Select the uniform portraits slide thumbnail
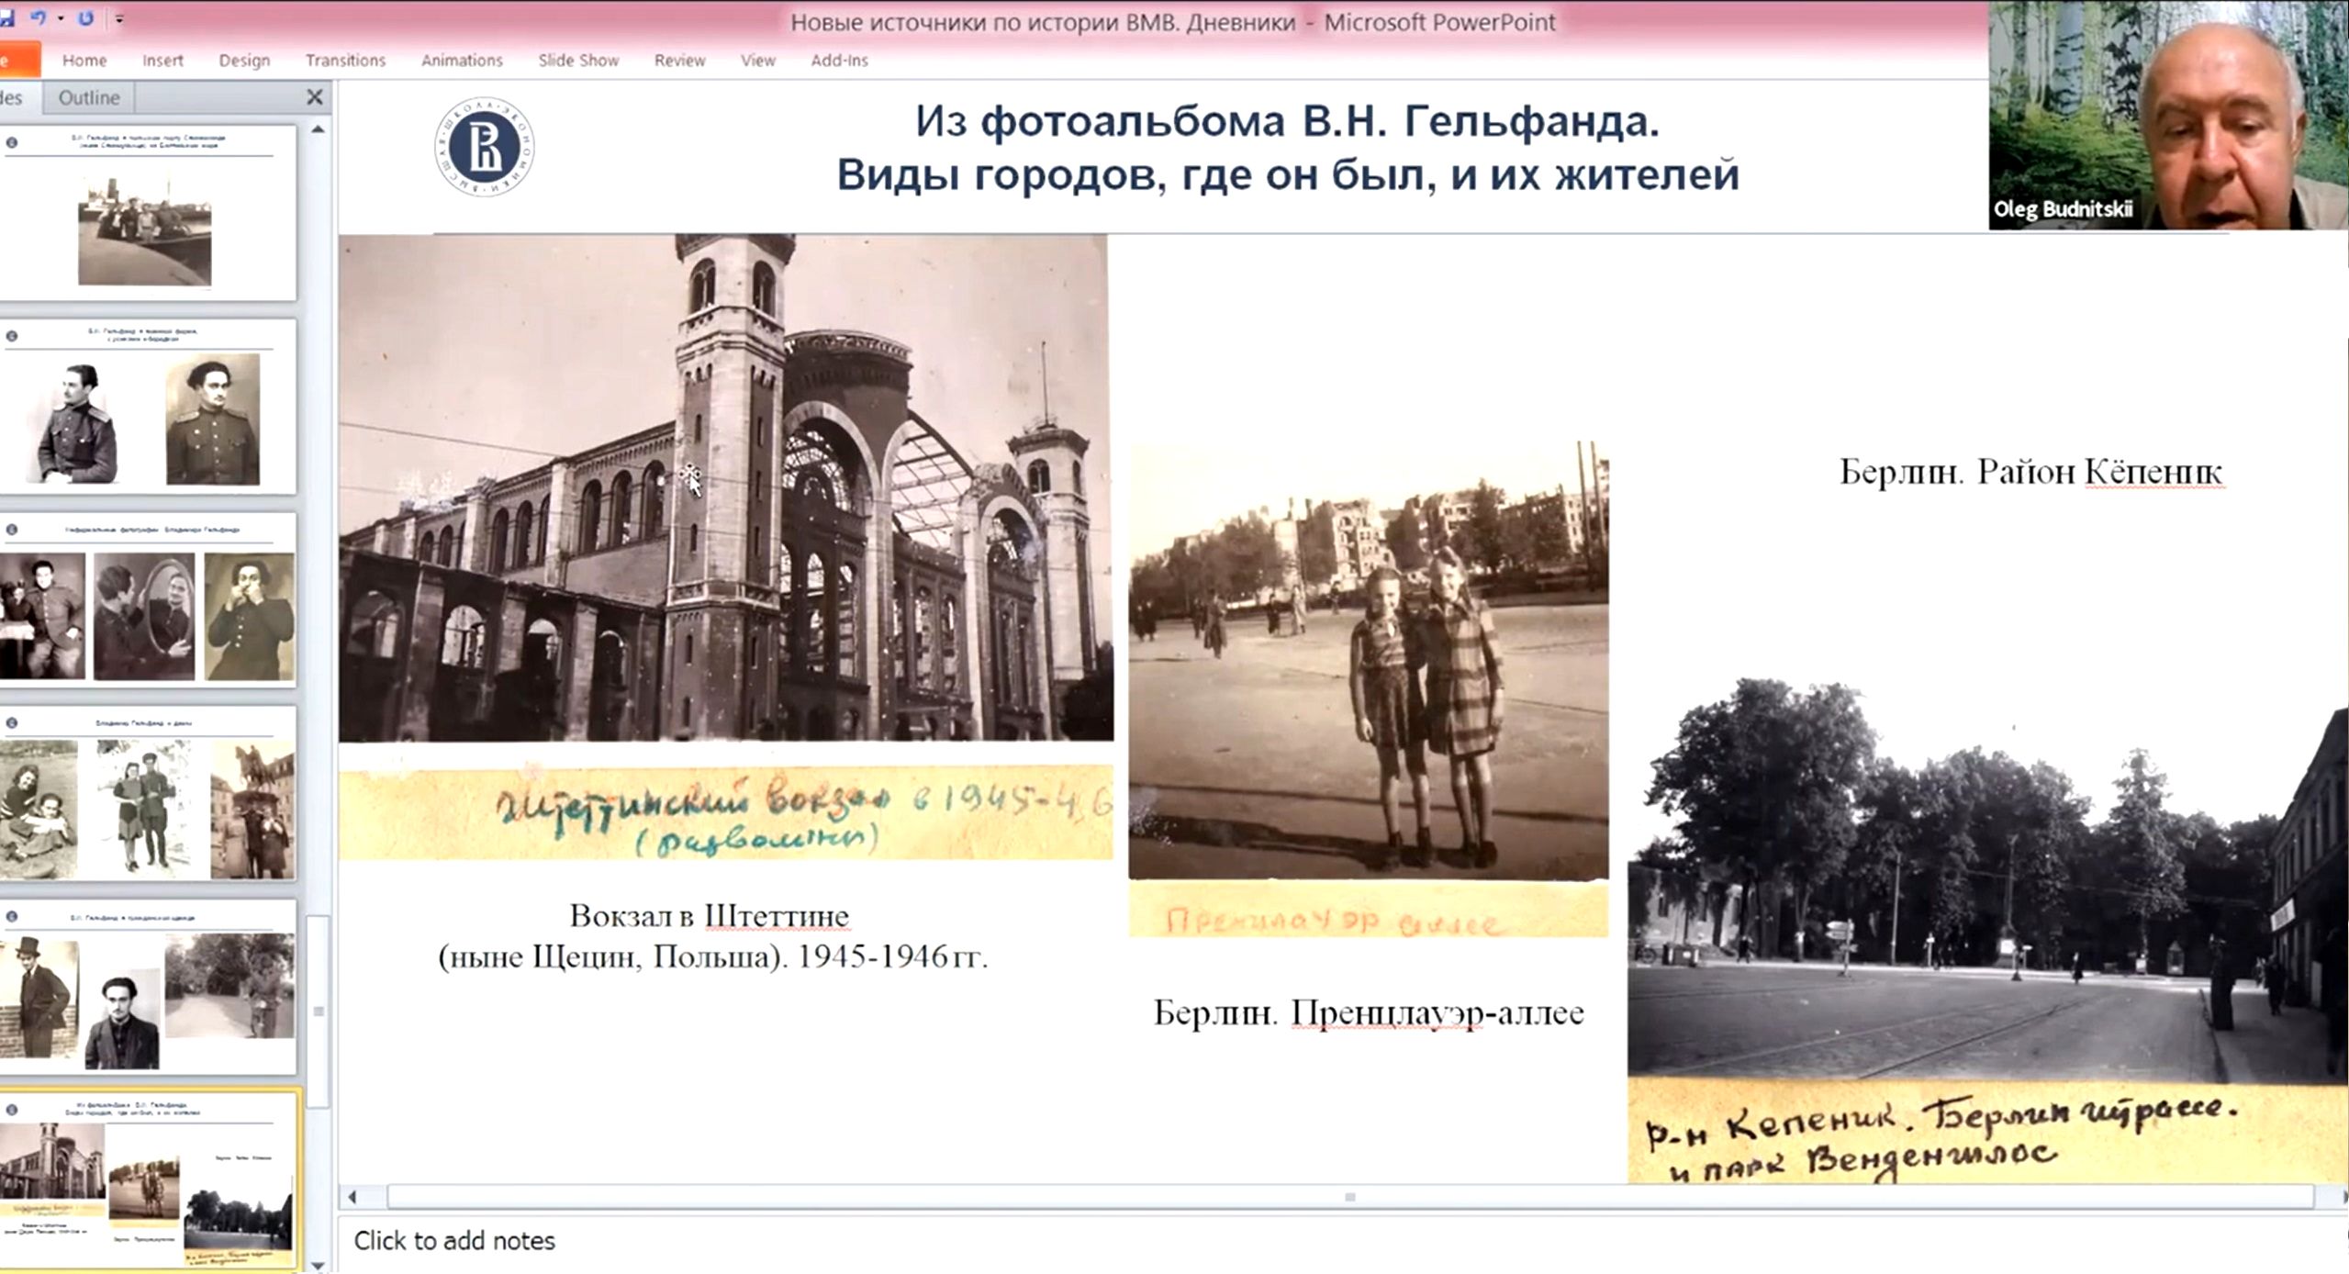This screenshot has width=2349, height=1274. point(147,407)
